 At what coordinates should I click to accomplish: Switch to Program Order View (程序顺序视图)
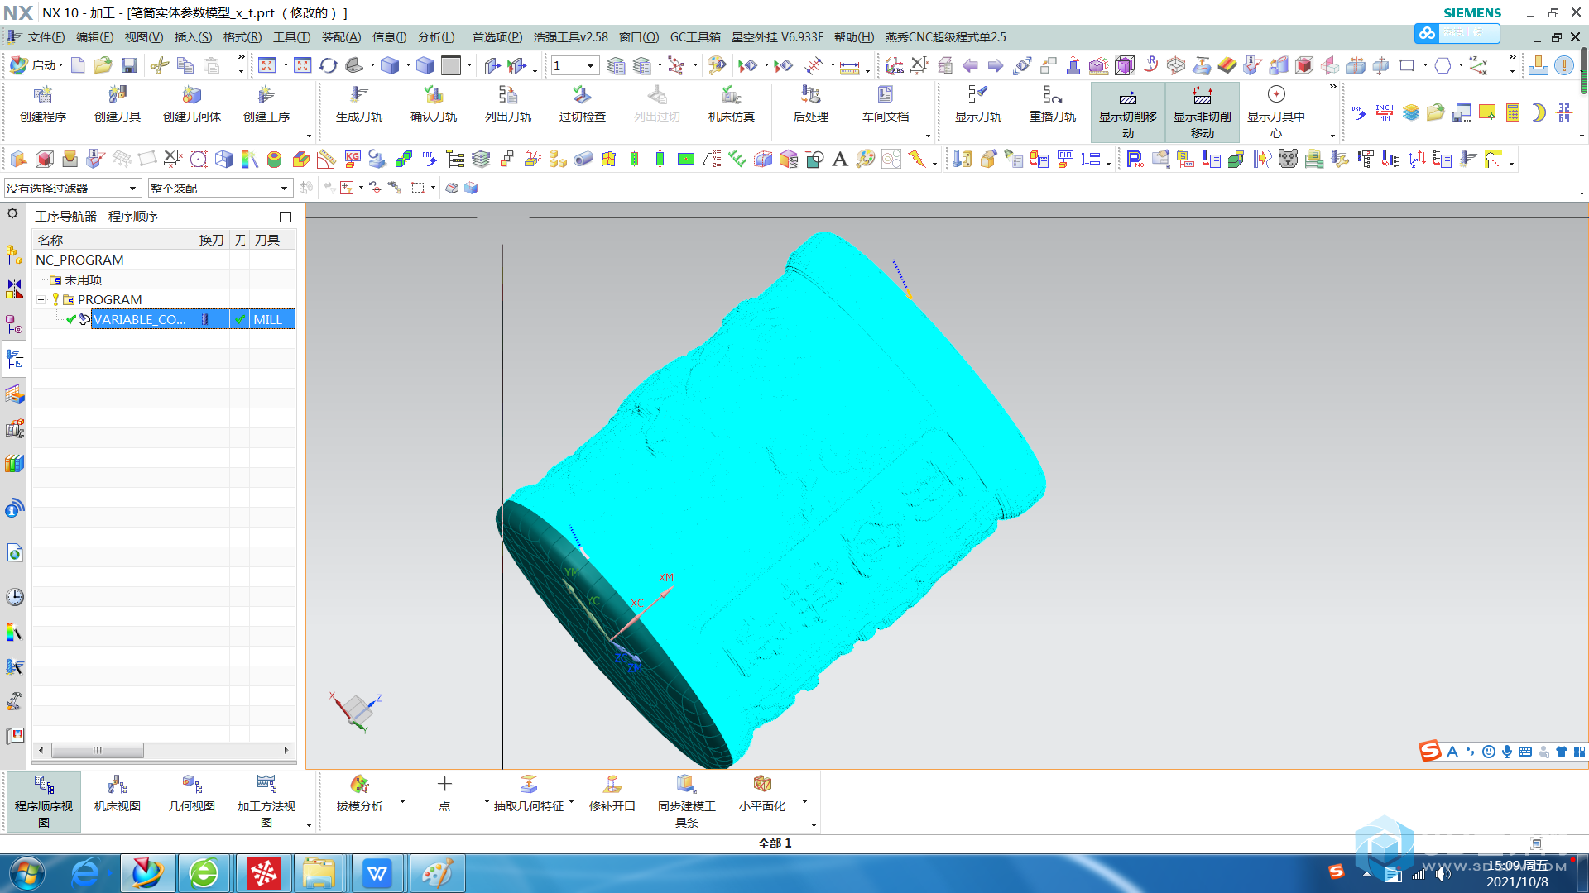point(44,801)
